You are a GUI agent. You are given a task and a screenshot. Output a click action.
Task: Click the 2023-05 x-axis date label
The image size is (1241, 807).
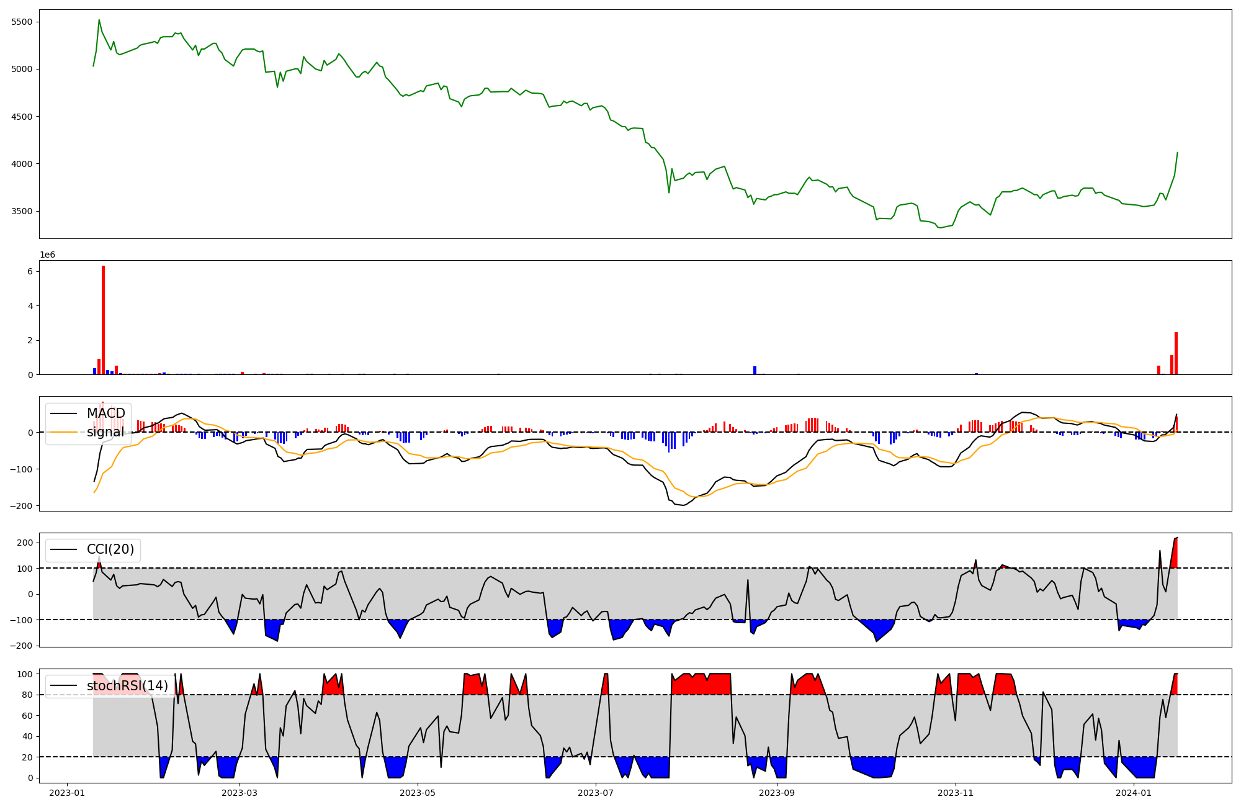click(x=417, y=793)
